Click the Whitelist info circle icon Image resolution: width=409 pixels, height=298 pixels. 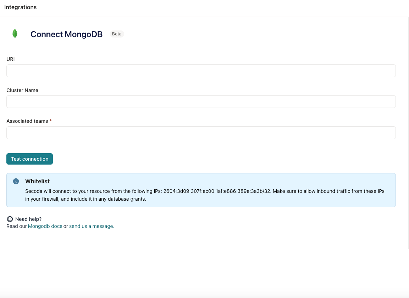click(x=16, y=181)
